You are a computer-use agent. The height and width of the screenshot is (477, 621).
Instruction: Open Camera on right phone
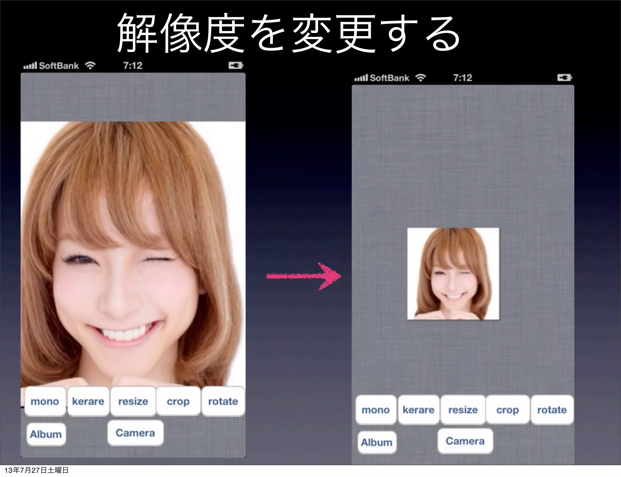465,441
